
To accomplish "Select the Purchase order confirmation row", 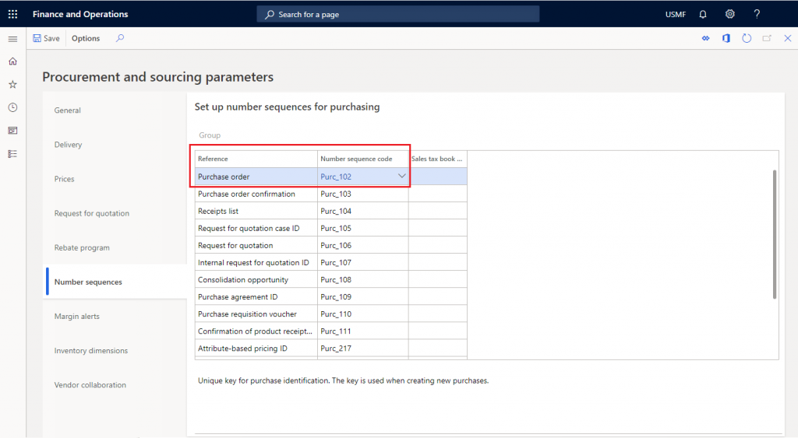I will 330,194.
